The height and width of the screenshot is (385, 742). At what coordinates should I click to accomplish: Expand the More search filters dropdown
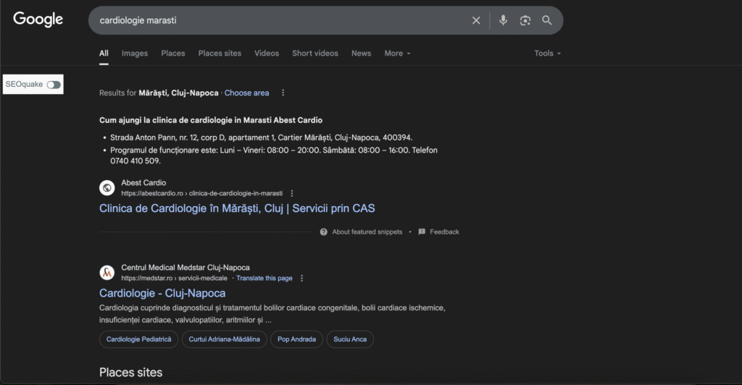pyautogui.click(x=397, y=54)
